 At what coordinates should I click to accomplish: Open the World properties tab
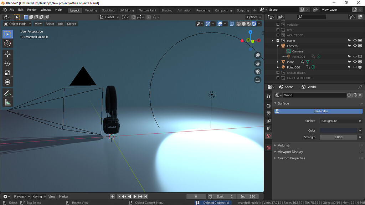coord(268,136)
